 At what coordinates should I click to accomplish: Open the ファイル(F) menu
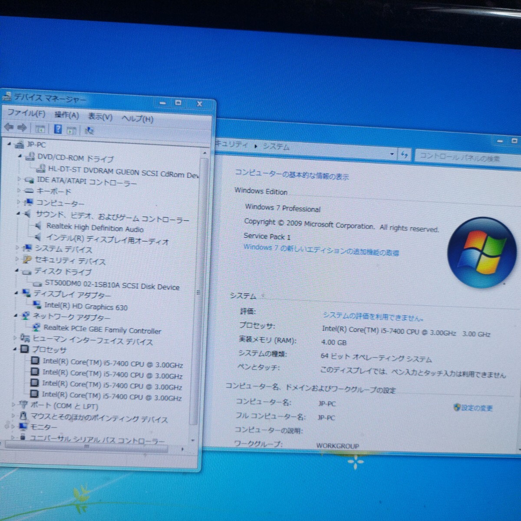tap(26, 113)
